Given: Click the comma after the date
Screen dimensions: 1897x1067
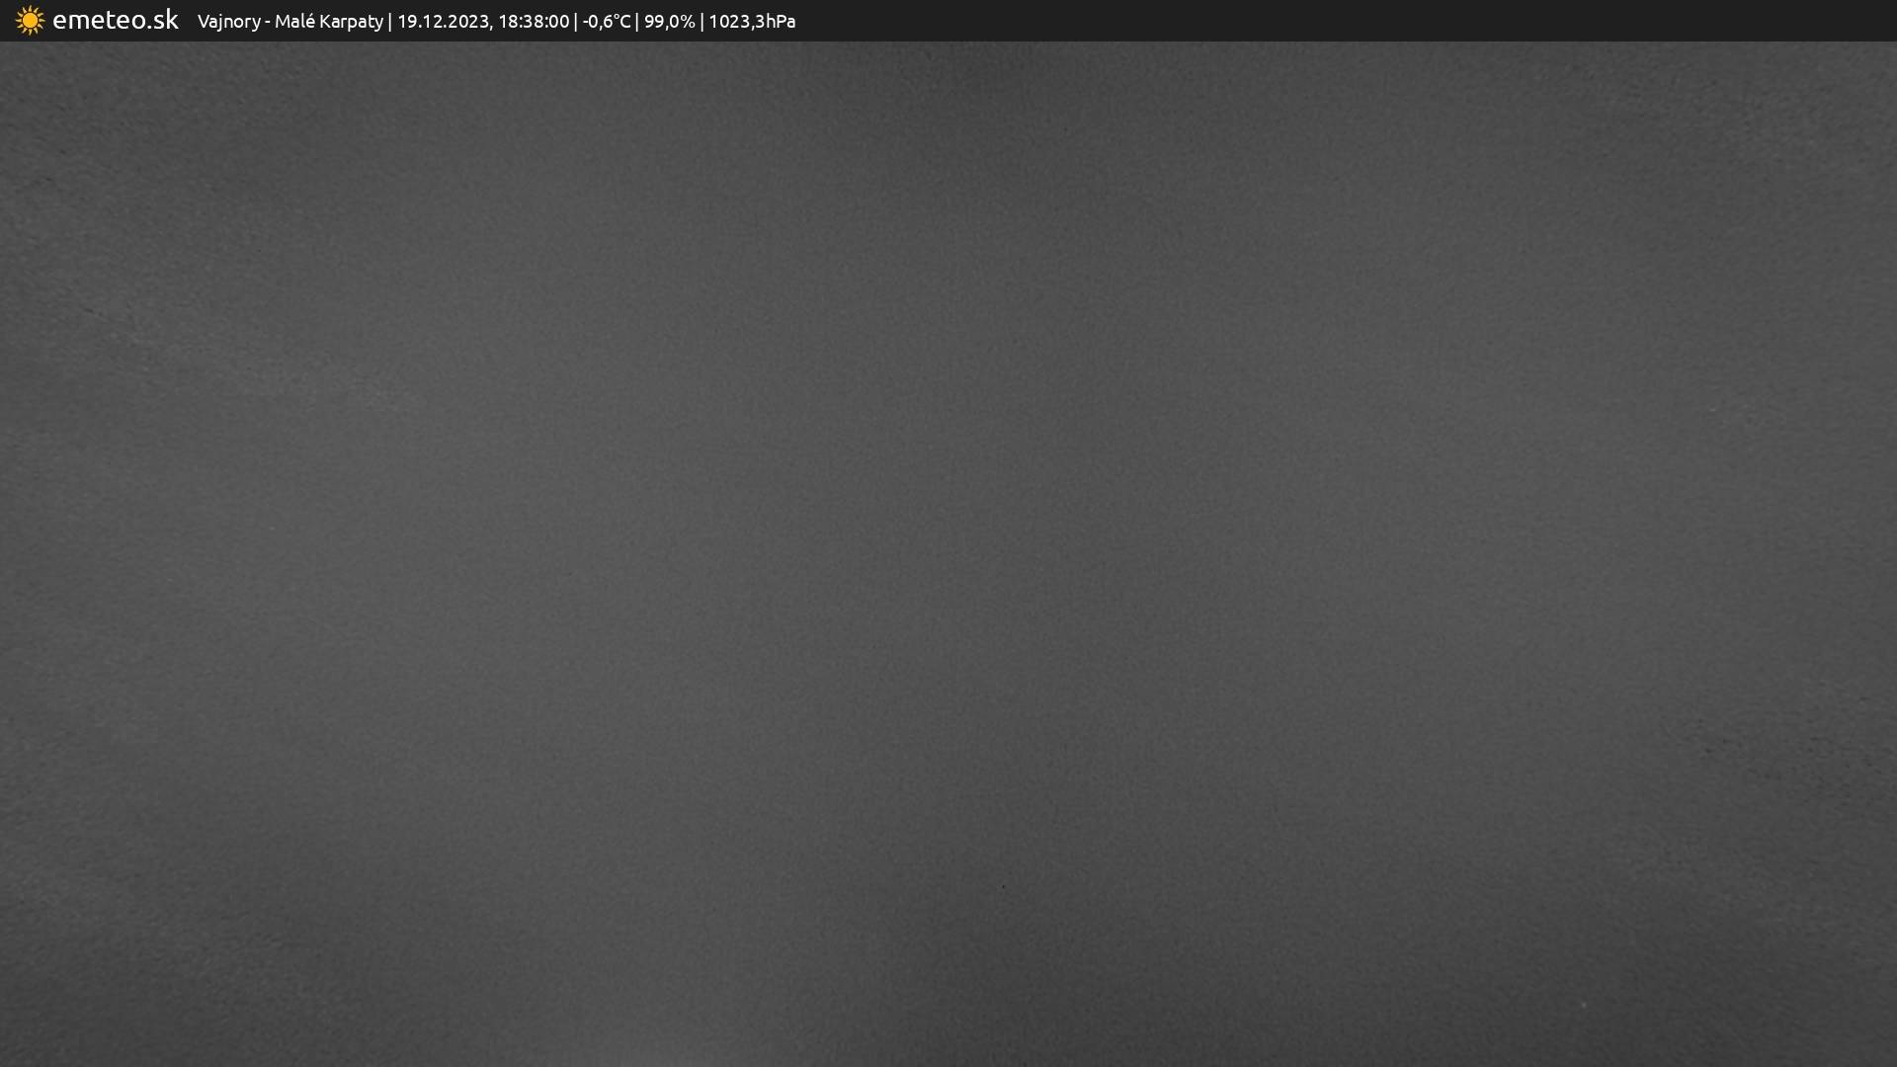Looking at the screenshot, I should coord(491,27).
